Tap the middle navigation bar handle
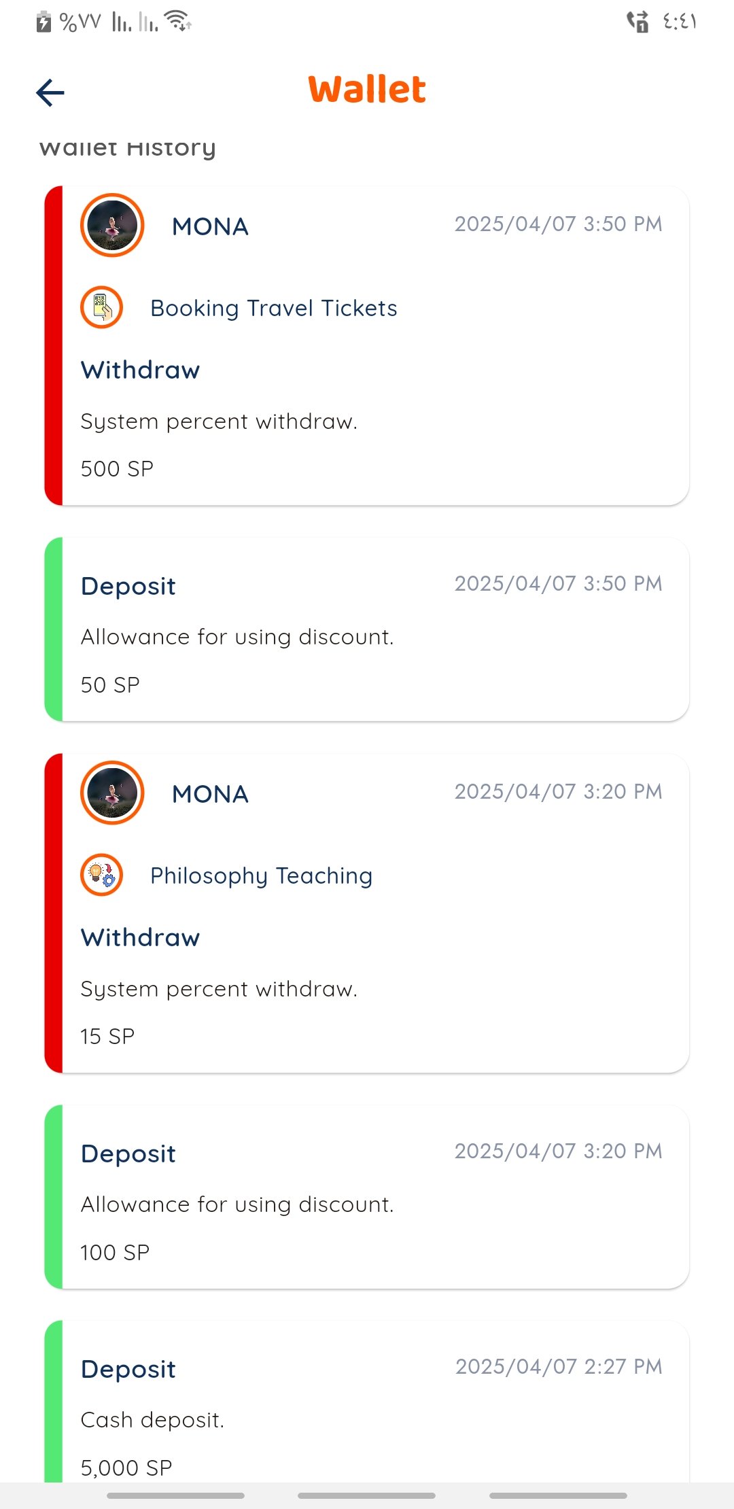This screenshot has height=1509, width=734. point(367,1495)
